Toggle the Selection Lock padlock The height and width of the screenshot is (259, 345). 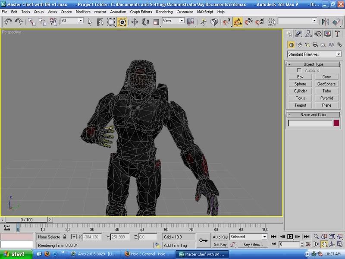[65, 237]
